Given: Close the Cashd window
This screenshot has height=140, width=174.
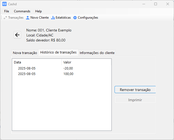Looking at the screenshot, I should (x=168, y=4).
